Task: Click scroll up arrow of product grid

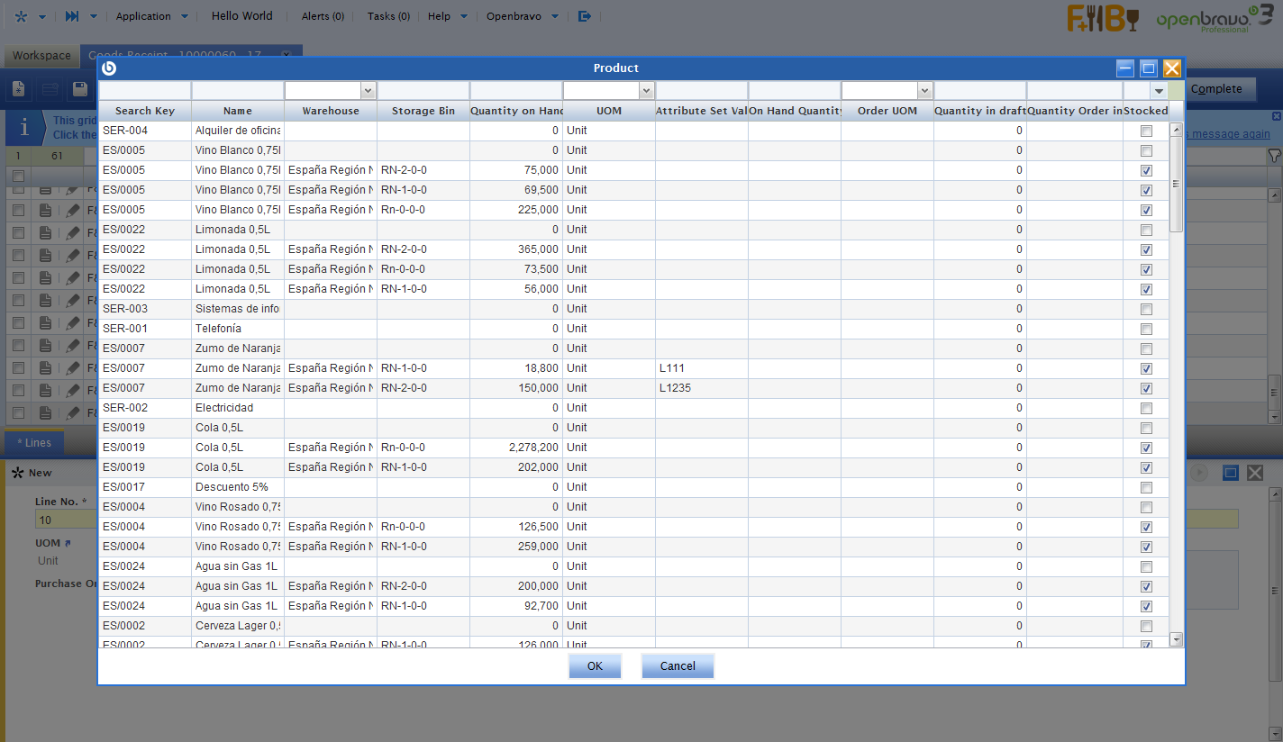Action: pyautogui.click(x=1176, y=130)
